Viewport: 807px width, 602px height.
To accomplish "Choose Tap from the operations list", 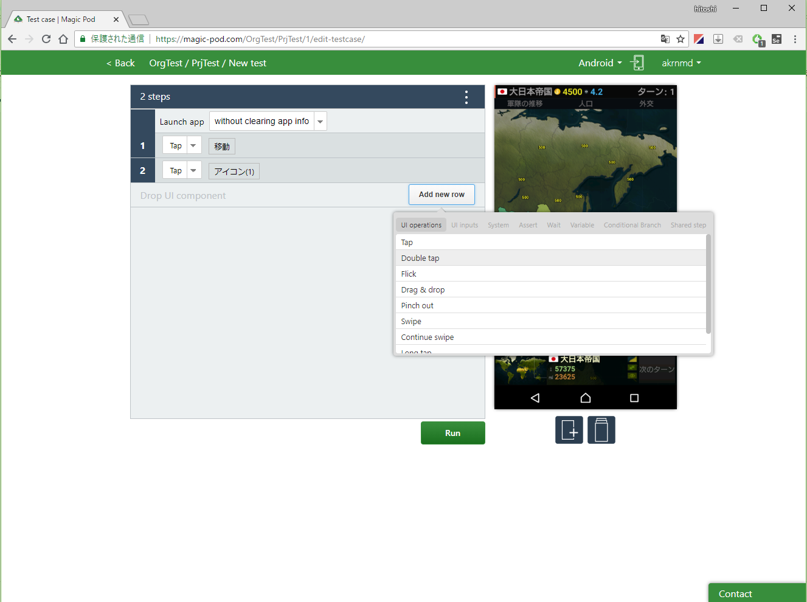I will (x=550, y=242).
